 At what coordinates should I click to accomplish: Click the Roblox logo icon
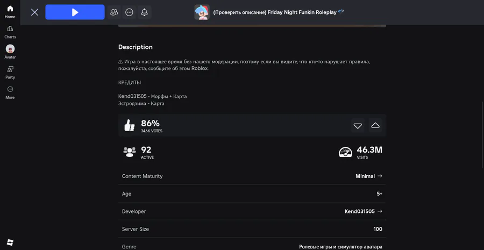point(10,241)
